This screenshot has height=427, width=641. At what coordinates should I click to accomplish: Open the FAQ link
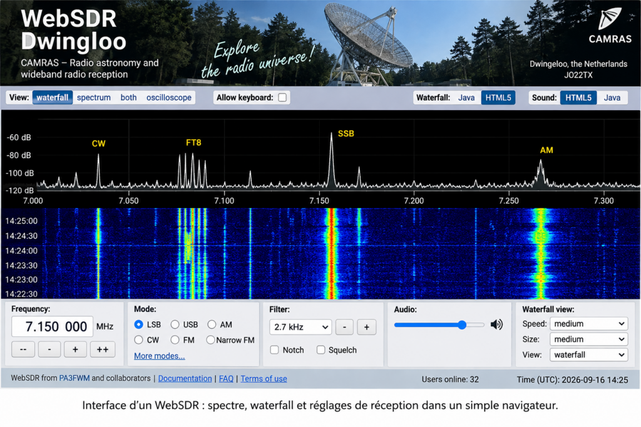226,378
